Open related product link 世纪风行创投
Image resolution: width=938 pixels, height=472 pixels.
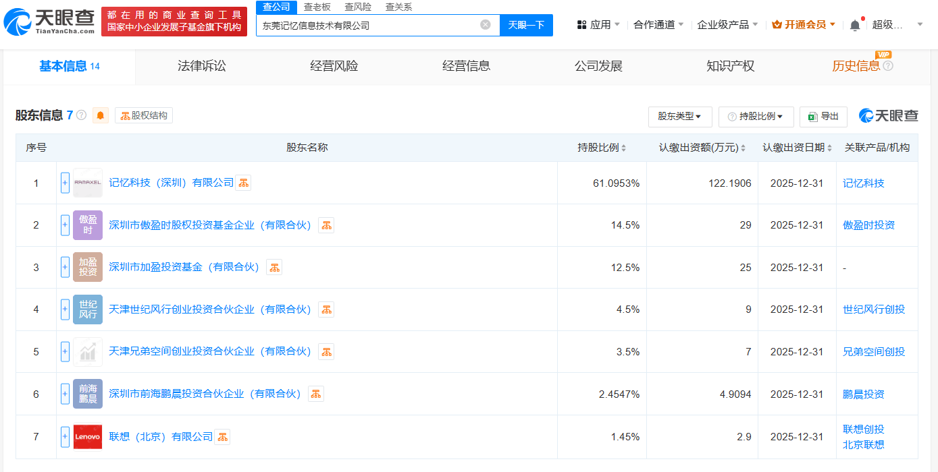click(874, 309)
